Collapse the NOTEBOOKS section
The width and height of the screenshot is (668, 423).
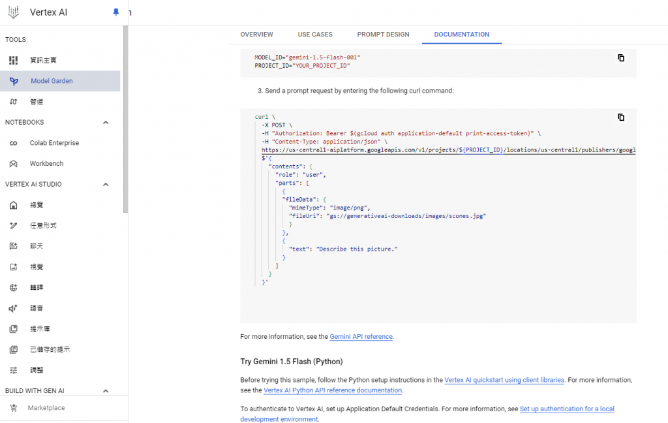(106, 123)
